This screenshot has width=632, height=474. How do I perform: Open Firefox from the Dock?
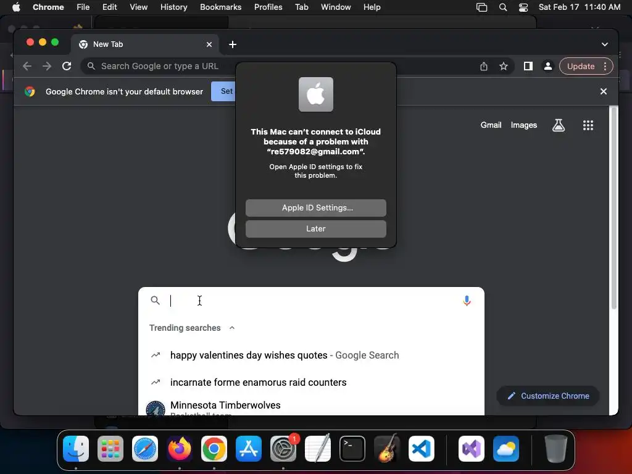pyautogui.click(x=180, y=448)
